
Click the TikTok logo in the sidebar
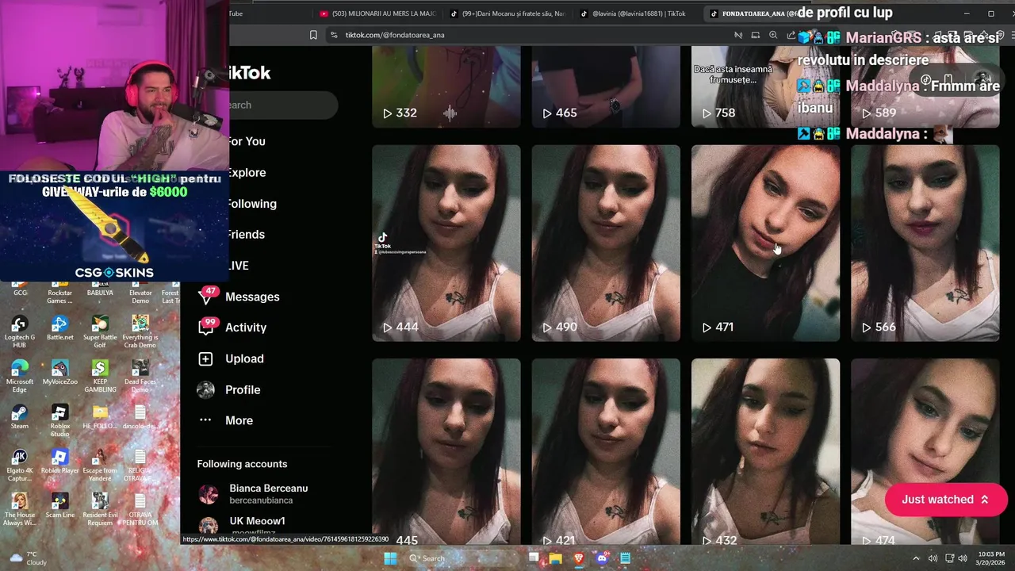pos(249,72)
